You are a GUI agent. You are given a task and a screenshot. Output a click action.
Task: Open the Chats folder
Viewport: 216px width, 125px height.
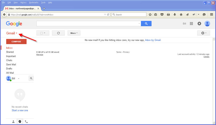point(9,60)
